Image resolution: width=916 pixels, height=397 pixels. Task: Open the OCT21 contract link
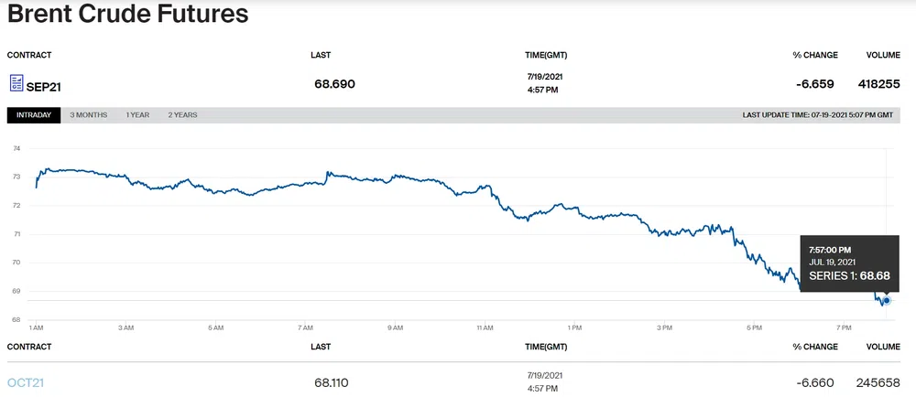(x=26, y=382)
